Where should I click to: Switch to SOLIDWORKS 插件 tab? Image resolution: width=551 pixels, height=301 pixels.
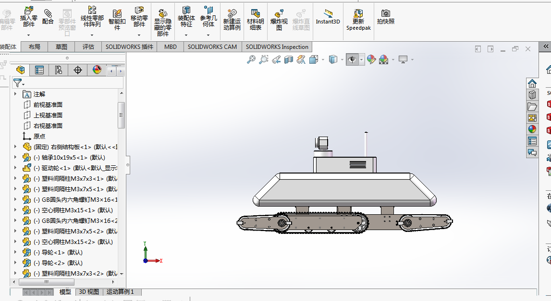point(129,47)
